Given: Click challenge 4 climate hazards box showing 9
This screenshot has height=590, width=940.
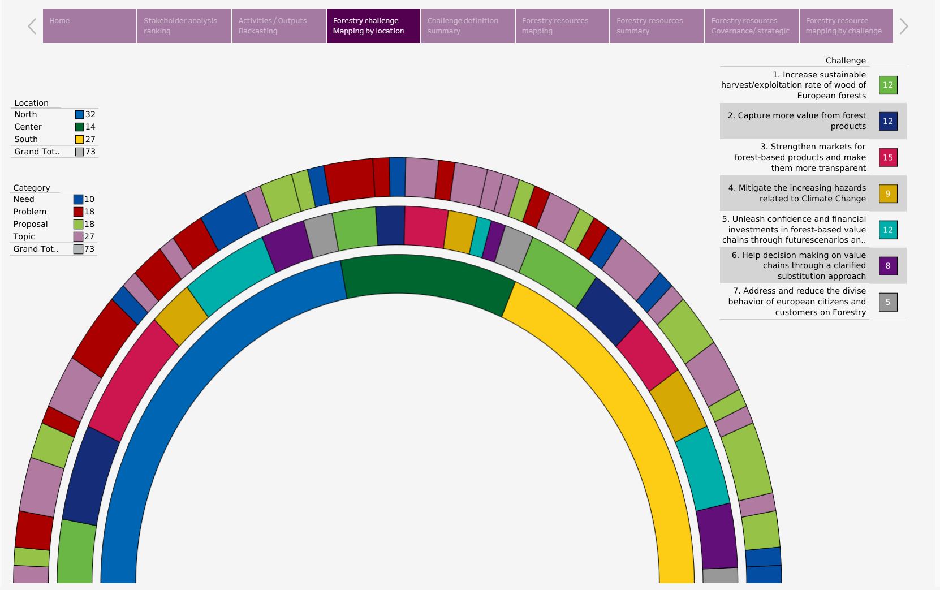Looking at the screenshot, I should (887, 193).
